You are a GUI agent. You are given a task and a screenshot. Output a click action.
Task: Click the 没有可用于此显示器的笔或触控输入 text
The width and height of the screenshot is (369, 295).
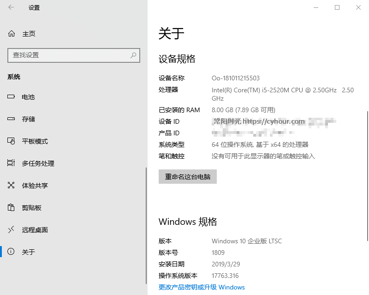pos(263,156)
